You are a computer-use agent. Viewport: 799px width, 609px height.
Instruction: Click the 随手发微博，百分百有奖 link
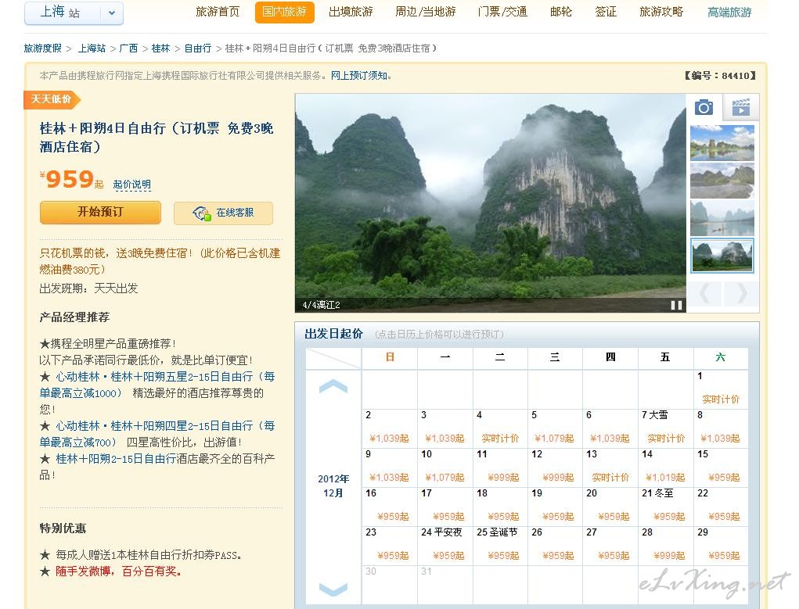click(x=118, y=571)
